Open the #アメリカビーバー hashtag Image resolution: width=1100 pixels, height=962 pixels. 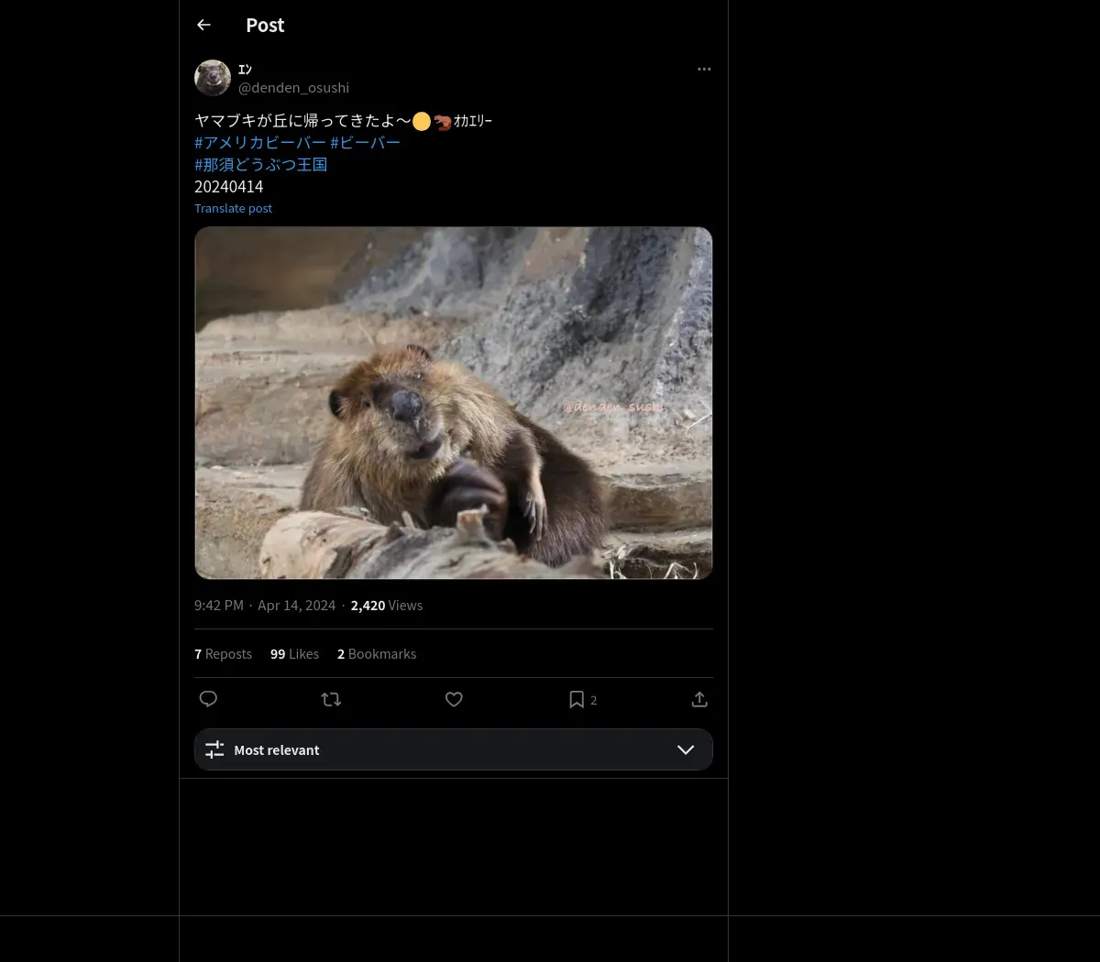(260, 143)
